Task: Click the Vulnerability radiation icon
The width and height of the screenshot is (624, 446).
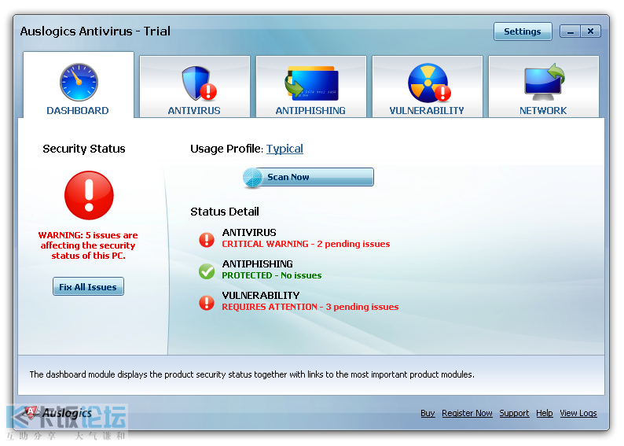Action: (x=428, y=83)
